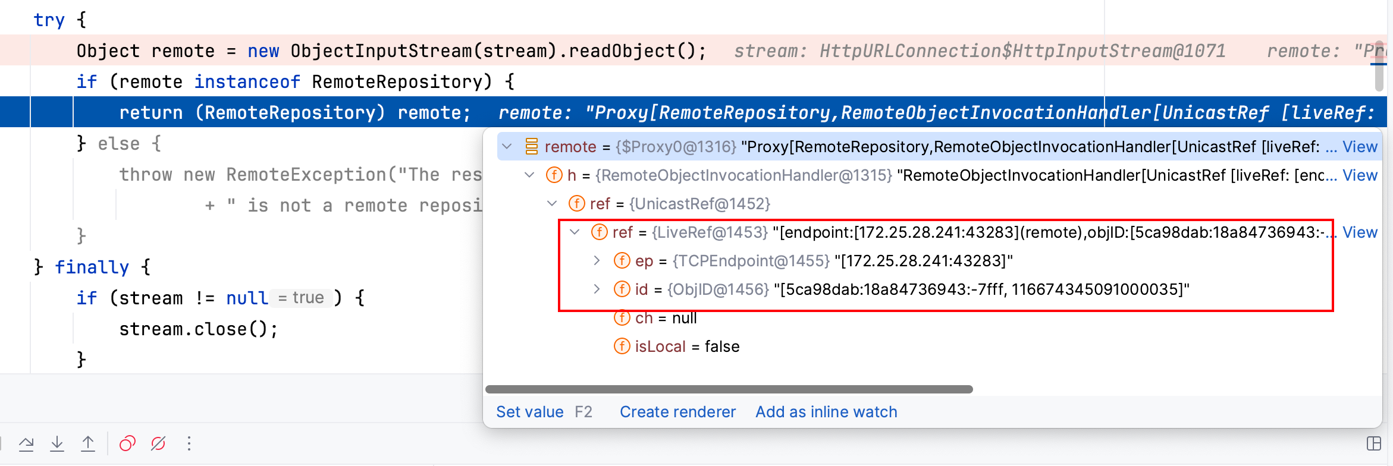The width and height of the screenshot is (1393, 466).
Task: Click the field icon of LiveRef ref
Action: point(599,232)
